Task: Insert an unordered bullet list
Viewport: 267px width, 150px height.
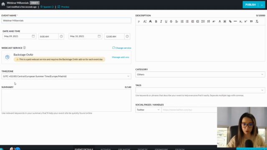Action: click(x=187, y=21)
